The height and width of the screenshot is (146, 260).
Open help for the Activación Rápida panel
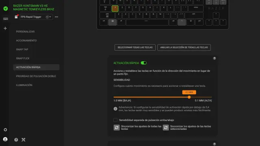click(214, 58)
